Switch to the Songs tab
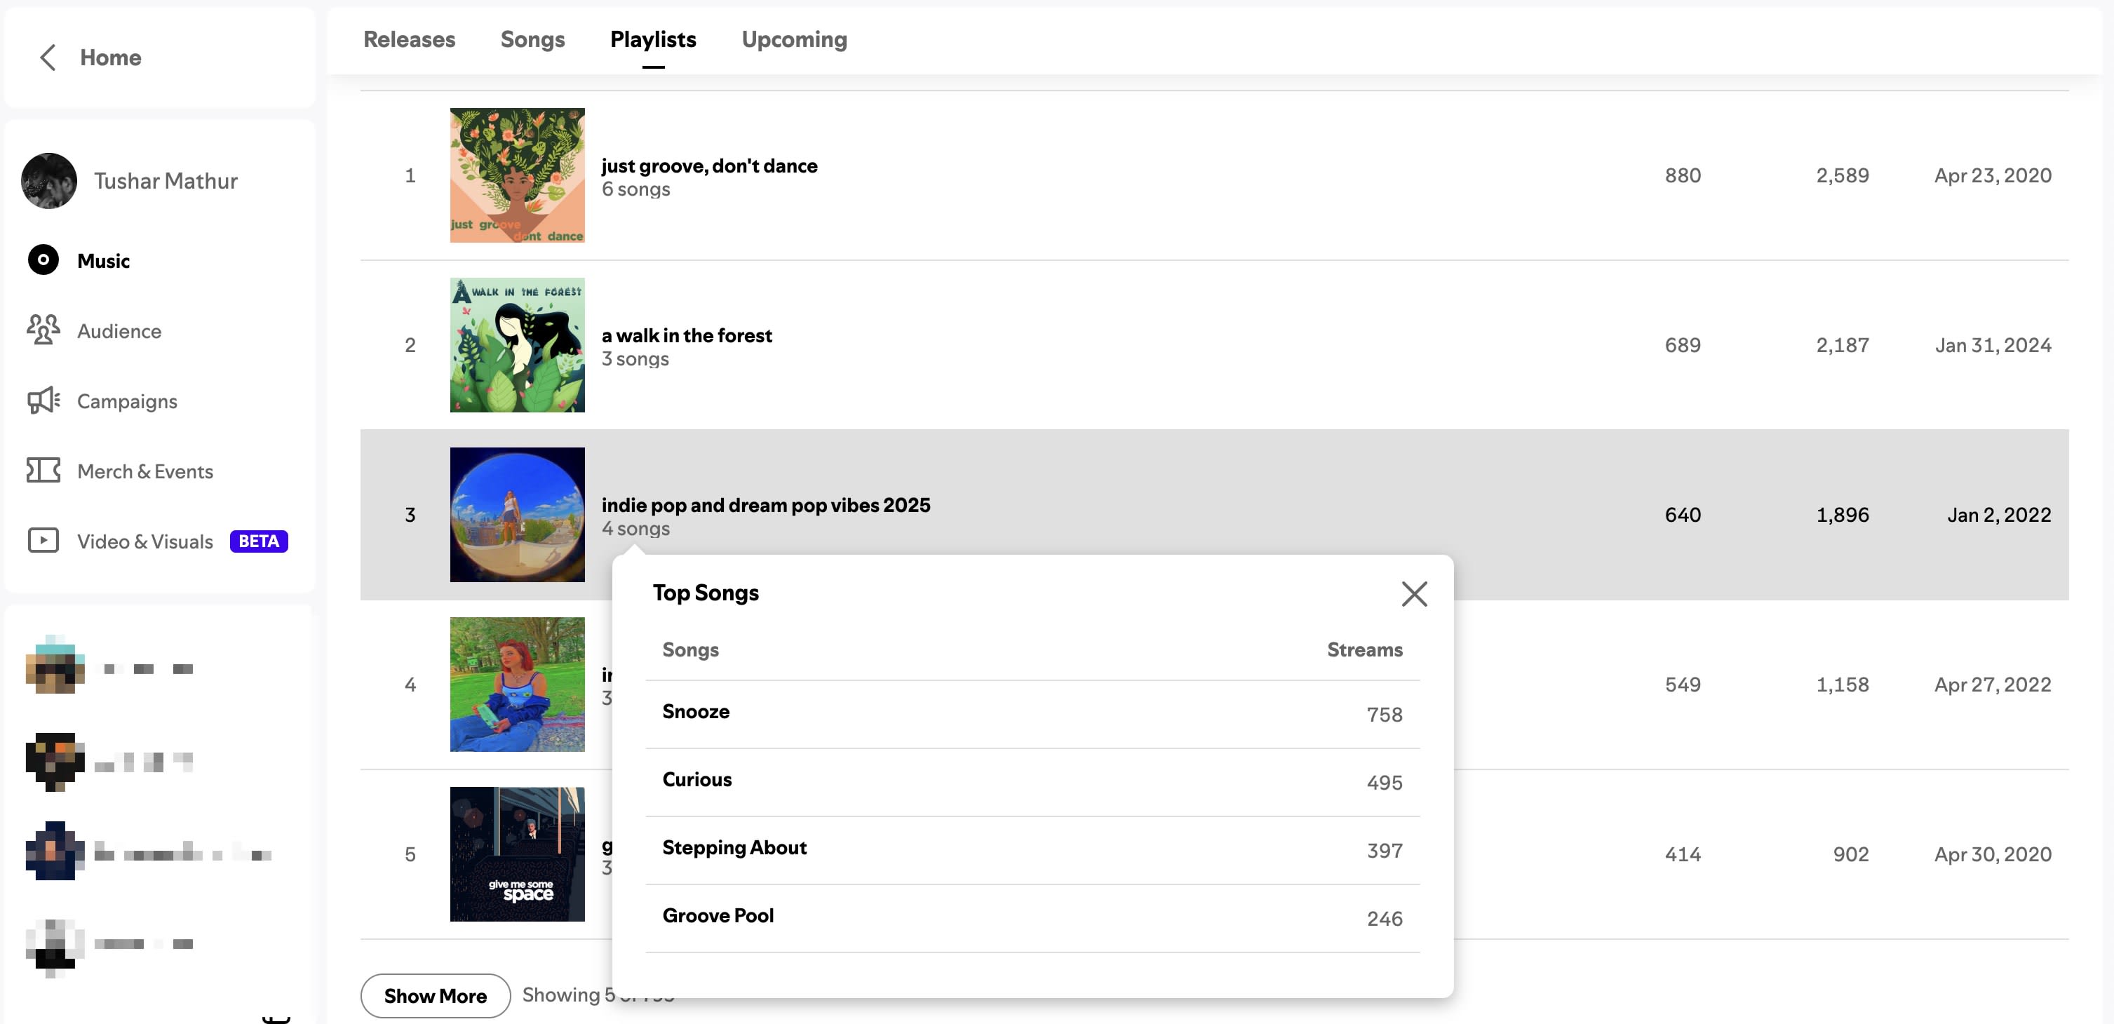The image size is (2114, 1024). (x=532, y=39)
